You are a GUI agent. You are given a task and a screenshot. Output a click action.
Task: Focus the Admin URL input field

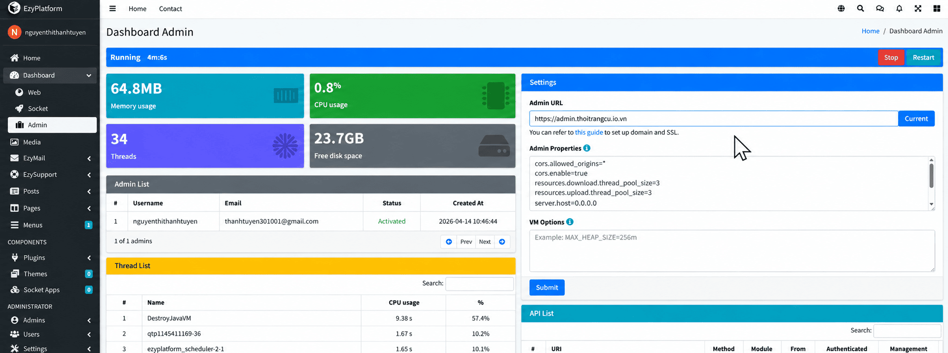point(714,119)
